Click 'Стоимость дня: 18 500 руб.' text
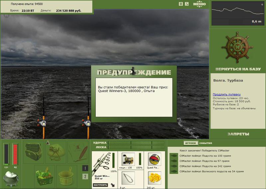Image resolution: width=266 pixels, height=189 pixels. click(231, 101)
